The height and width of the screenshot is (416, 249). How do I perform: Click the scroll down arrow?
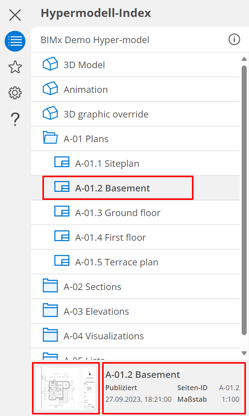244,353
